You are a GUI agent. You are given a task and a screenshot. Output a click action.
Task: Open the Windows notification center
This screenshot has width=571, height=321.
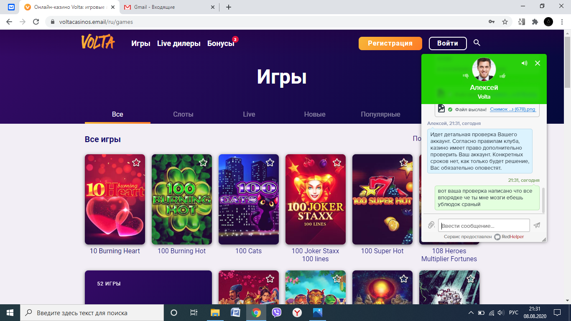(557, 313)
